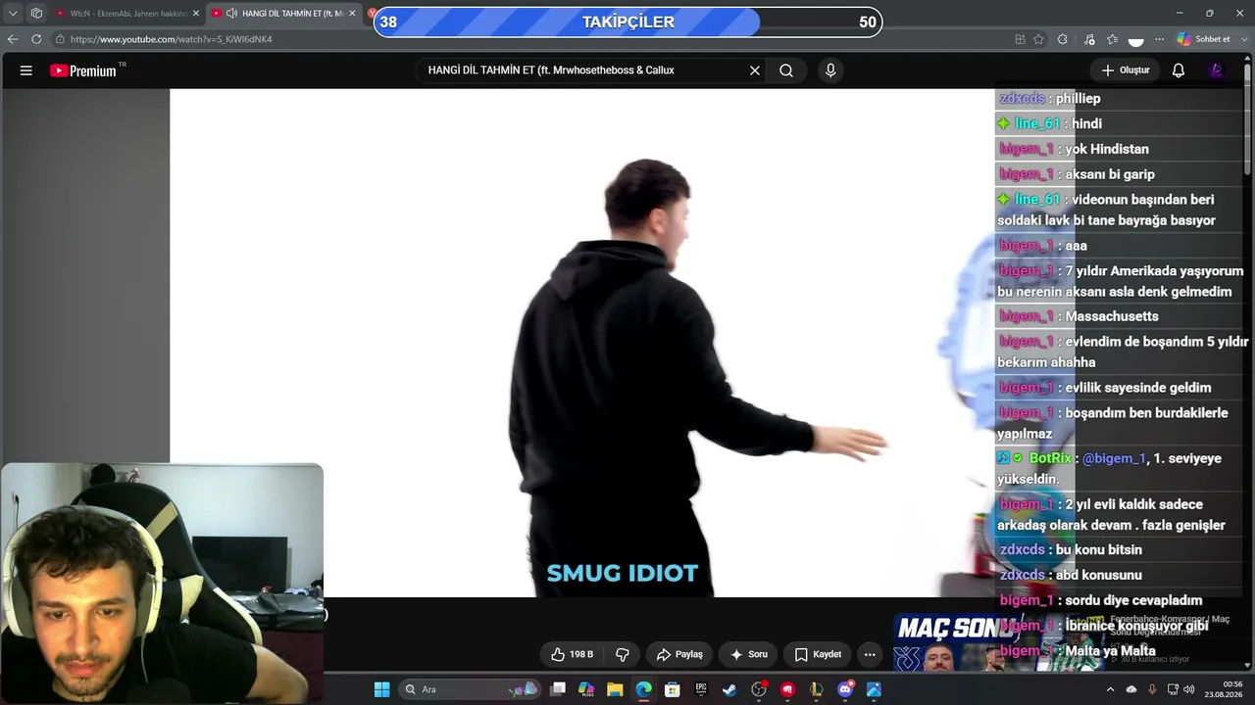Show hidden system tray icons
The width and height of the screenshot is (1255, 705).
pyautogui.click(x=1110, y=689)
